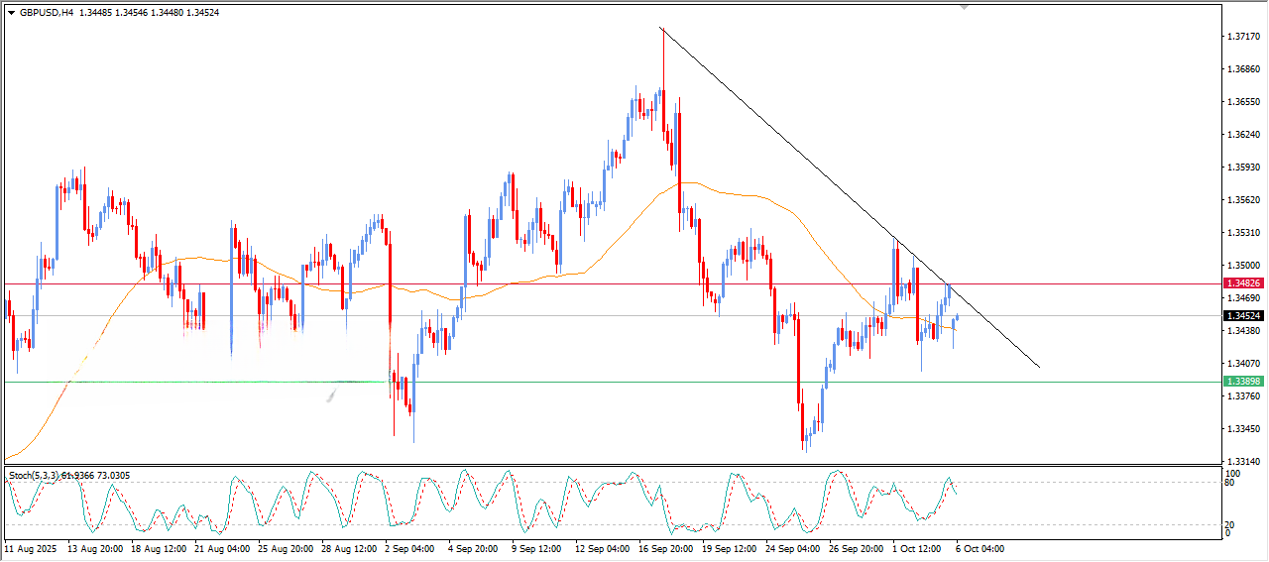Viewport: 1269px width, 562px height.
Task: Click the orange moving average line
Action: [734, 190]
